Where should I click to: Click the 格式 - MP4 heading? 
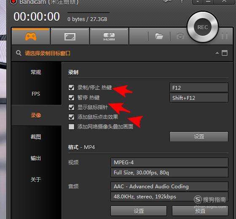click(81, 147)
